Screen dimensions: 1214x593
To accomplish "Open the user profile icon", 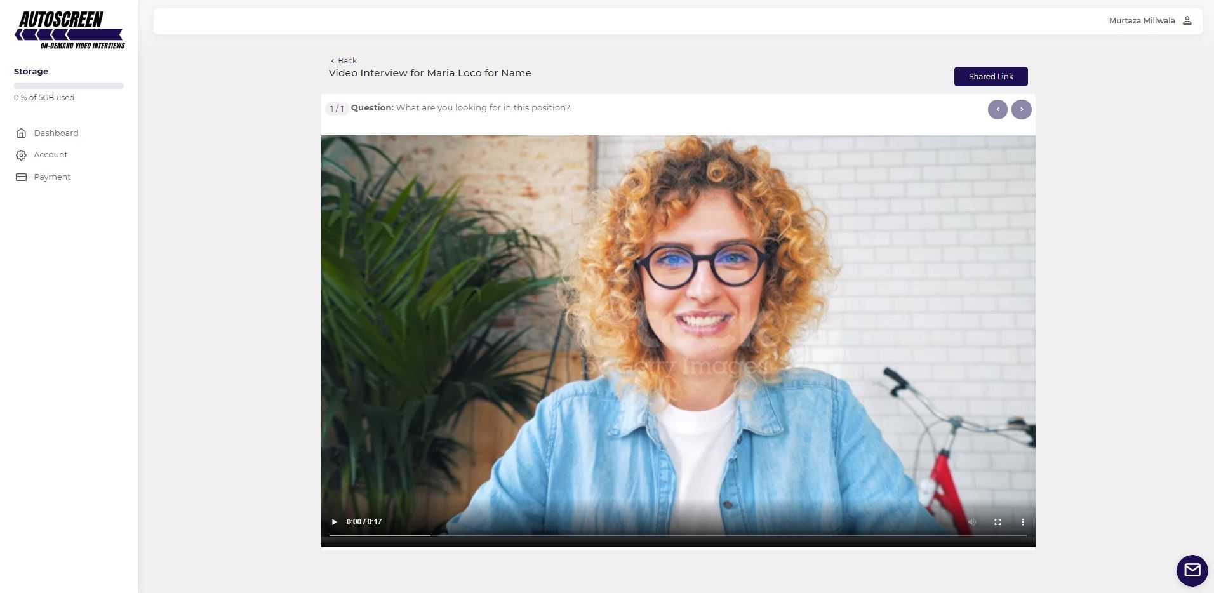I will pyautogui.click(x=1187, y=21).
